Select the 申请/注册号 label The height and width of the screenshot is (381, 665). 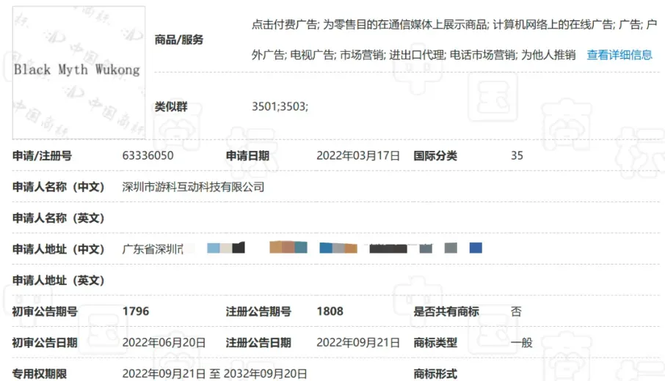pyautogui.click(x=42, y=156)
